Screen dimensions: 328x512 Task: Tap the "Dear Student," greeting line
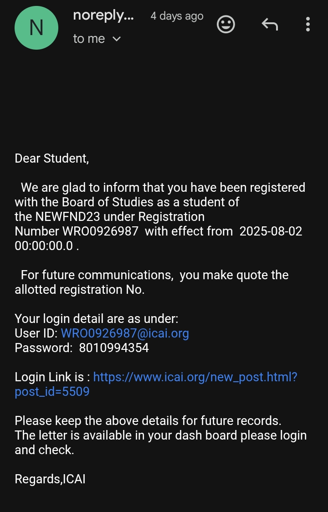[x=52, y=159]
